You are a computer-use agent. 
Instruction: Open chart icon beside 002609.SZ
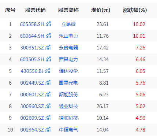pos(48,118)
